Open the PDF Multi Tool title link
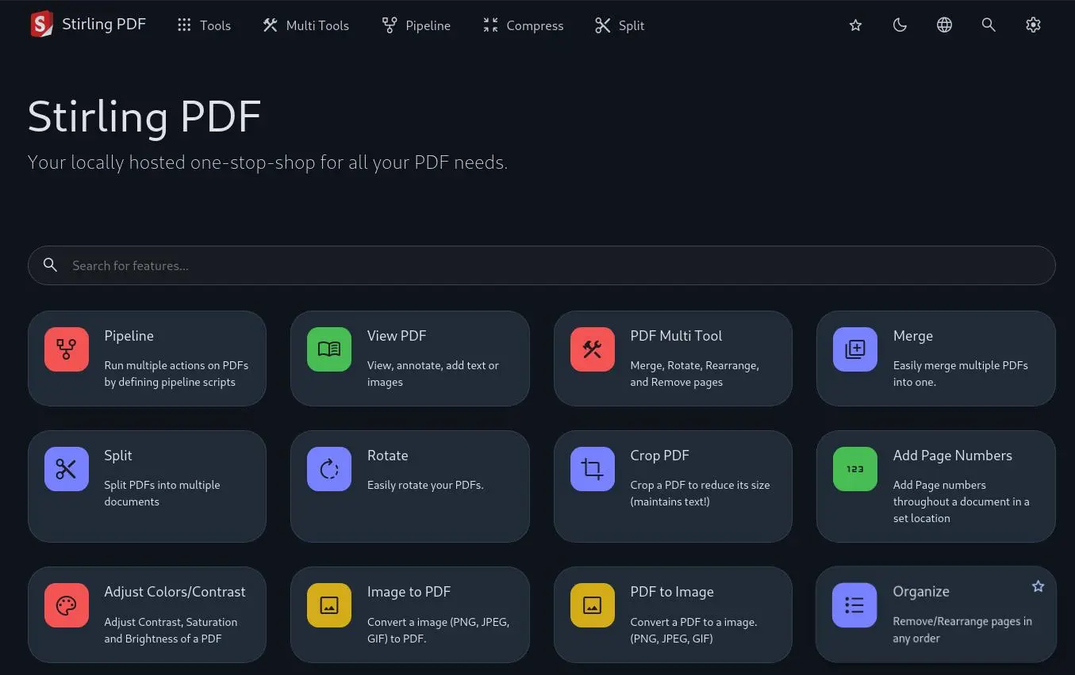 pos(676,336)
